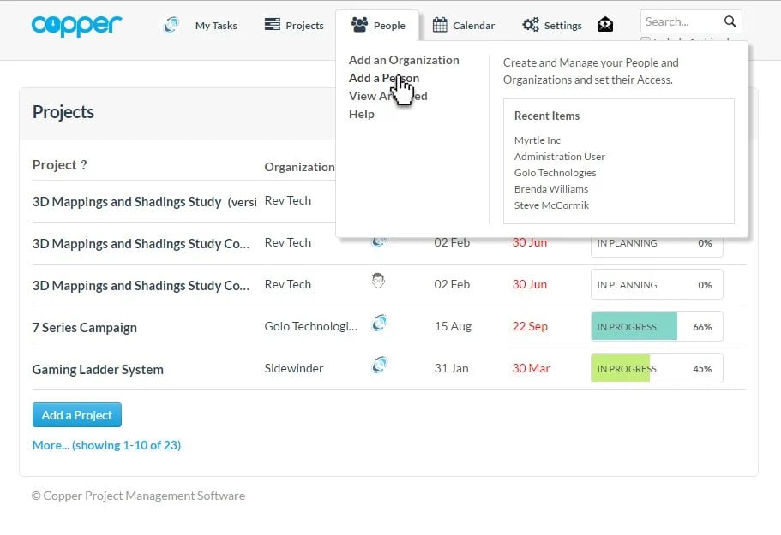
Task: Click the Settings gears icon
Action: pyautogui.click(x=531, y=25)
